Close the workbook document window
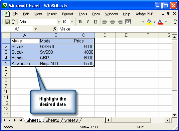Screen dimensions: 179x131 pos(174,14)
